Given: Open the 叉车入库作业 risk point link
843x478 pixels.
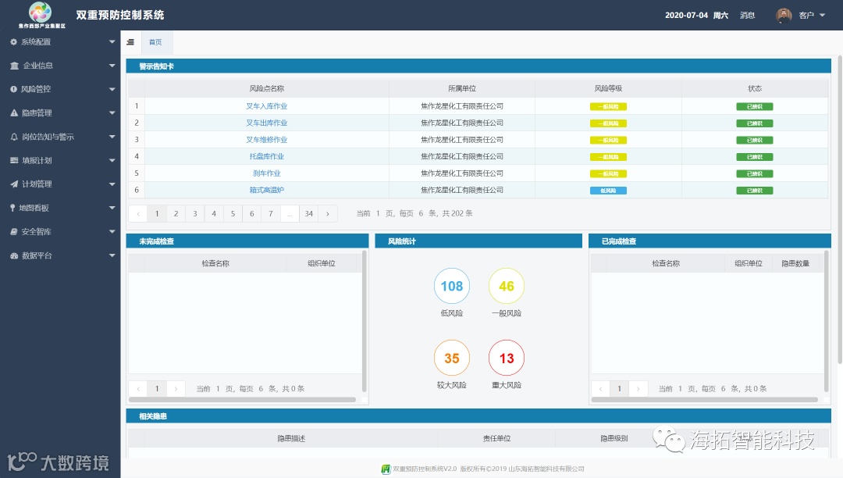Looking at the screenshot, I should tap(267, 106).
